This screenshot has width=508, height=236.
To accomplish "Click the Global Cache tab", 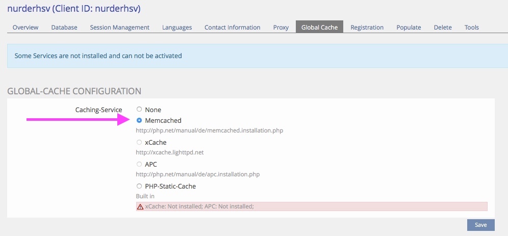I will pyautogui.click(x=319, y=27).
